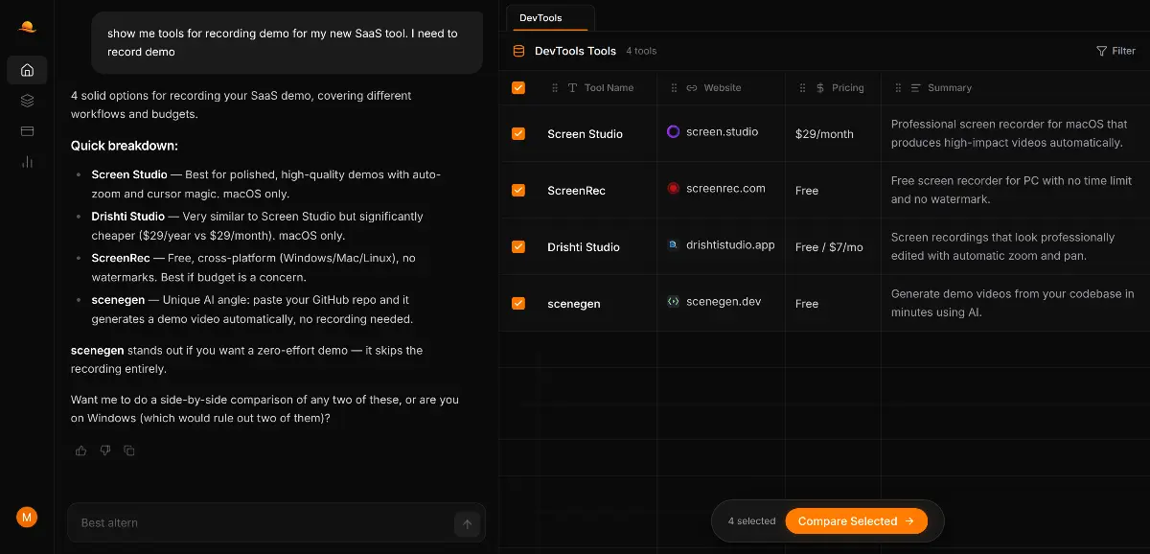Open the Filter dropdown

(1115, 51)
